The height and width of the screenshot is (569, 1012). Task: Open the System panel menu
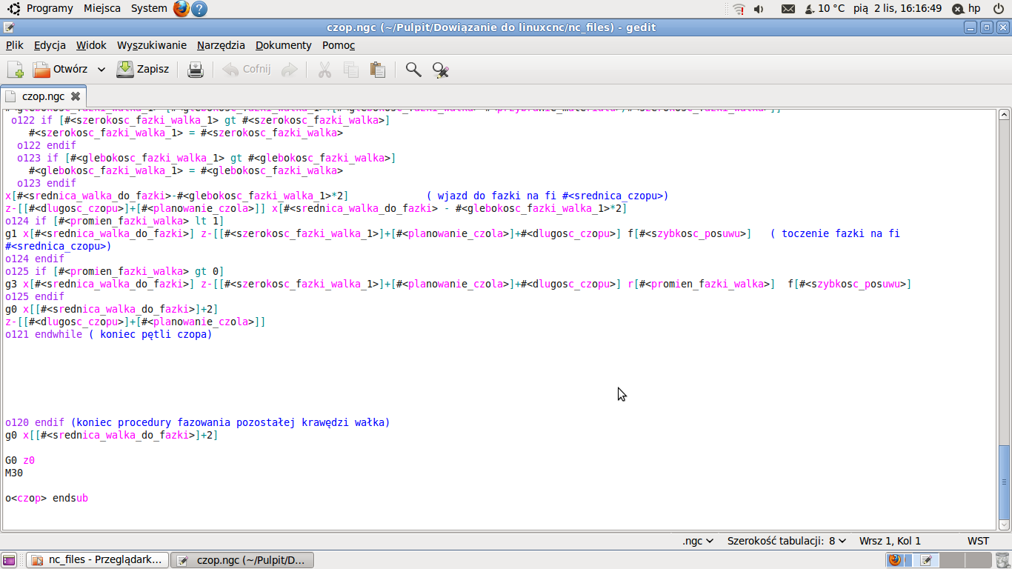149,8
